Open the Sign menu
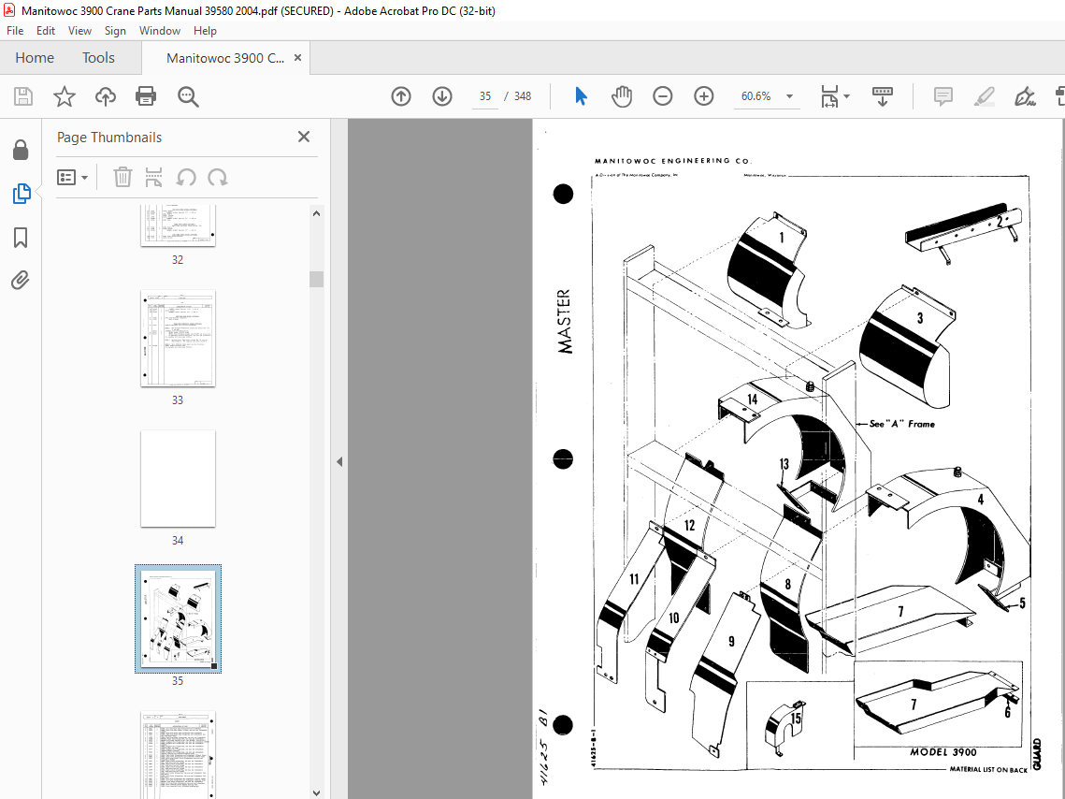Image resolution: width=1065 pixels, height=799 pixels. (x=115, y=31)
